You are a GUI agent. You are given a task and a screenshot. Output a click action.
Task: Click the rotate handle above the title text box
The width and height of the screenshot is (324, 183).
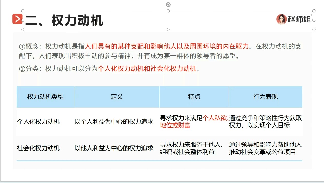click(x=168, y=4)
